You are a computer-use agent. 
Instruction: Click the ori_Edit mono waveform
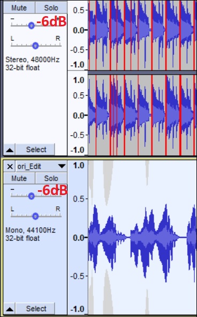pos(142,237)
